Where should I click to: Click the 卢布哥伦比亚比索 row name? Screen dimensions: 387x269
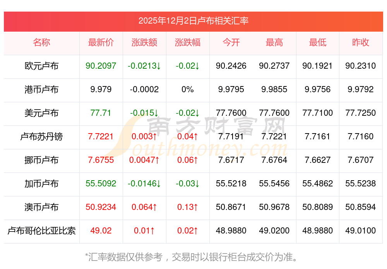click(41, 231)
